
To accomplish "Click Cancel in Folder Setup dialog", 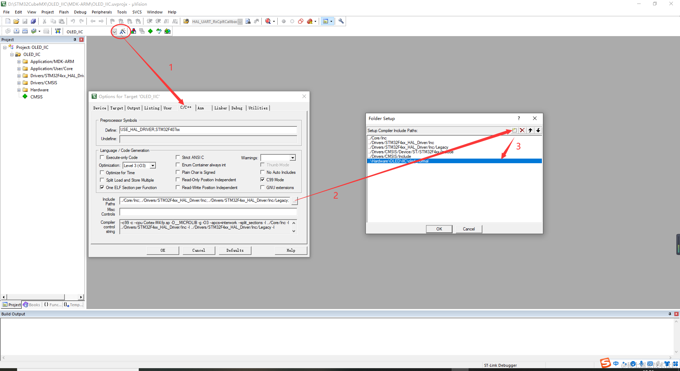I will (469, 229).
